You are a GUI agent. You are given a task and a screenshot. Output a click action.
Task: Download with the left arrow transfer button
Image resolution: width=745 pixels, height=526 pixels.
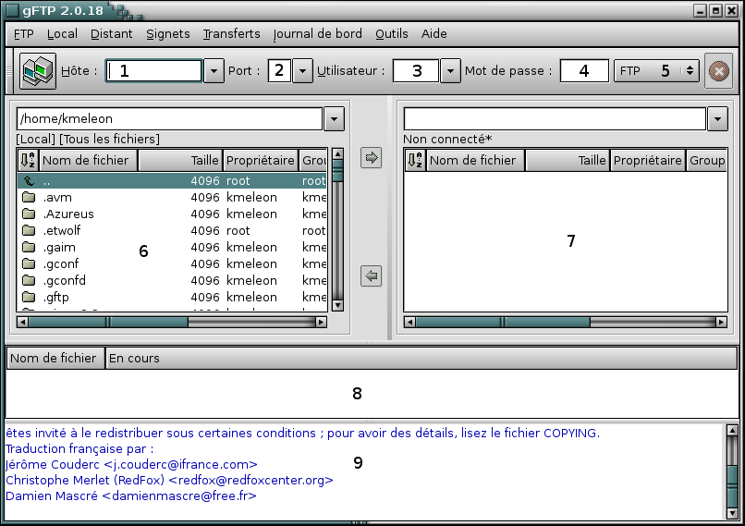pos(371,276)
